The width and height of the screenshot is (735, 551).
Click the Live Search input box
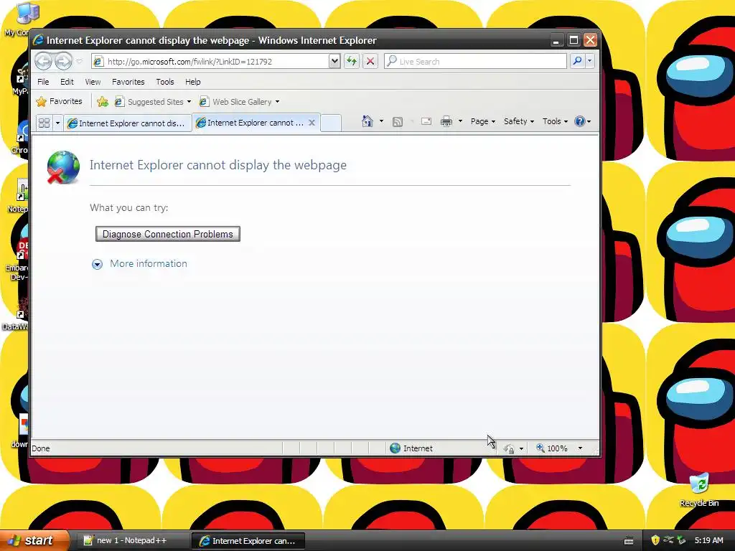click(475, 62)
